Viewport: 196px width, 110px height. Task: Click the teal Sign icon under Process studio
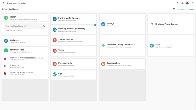(55, 75)
